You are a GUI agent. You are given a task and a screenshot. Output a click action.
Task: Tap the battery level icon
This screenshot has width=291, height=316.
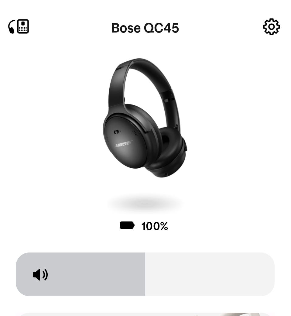click(127, 225)
